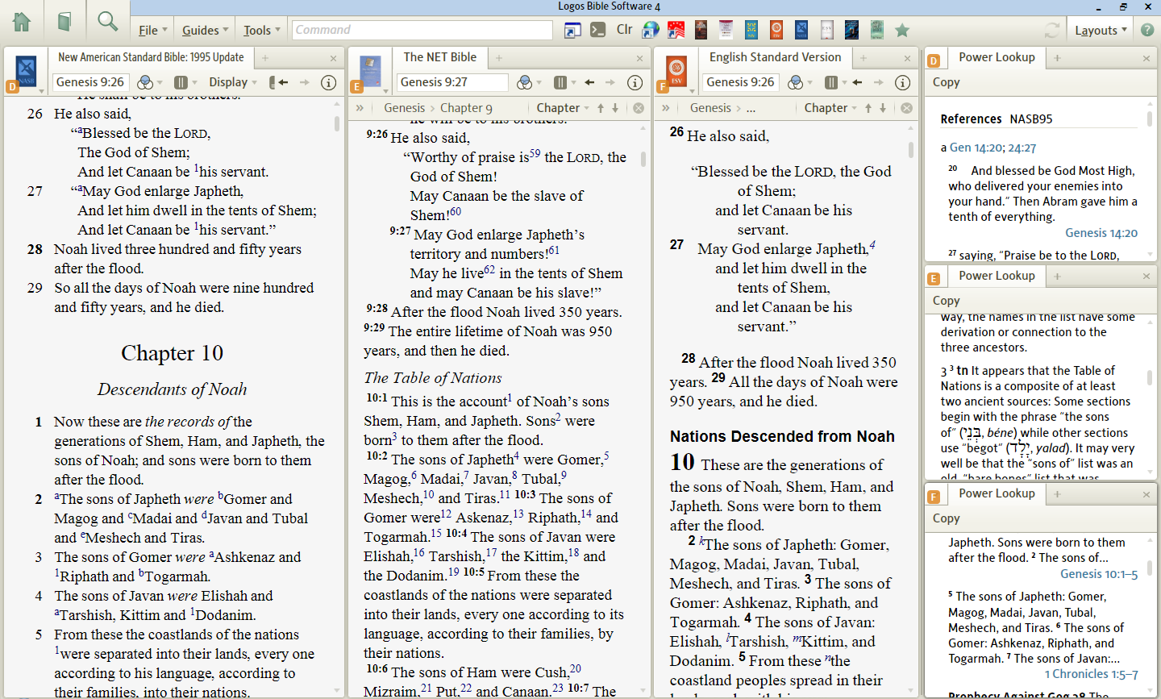Go to next chapter in ESV panel

coord(883,108)
